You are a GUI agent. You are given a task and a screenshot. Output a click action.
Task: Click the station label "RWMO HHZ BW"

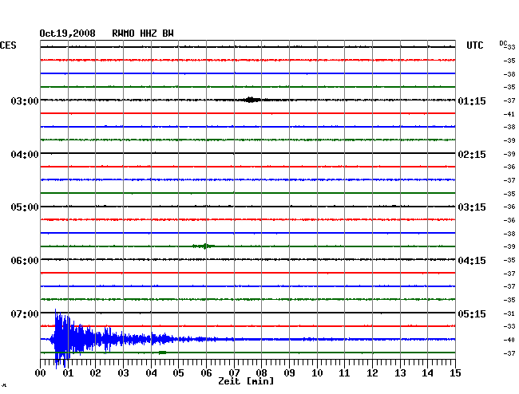coord(143,33)
